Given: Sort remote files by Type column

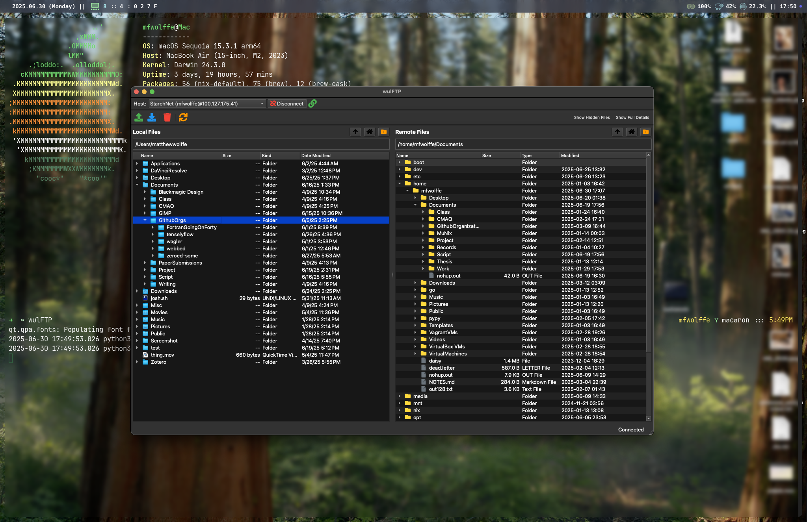Looking at the screenshot, I should tap(539, 155).
